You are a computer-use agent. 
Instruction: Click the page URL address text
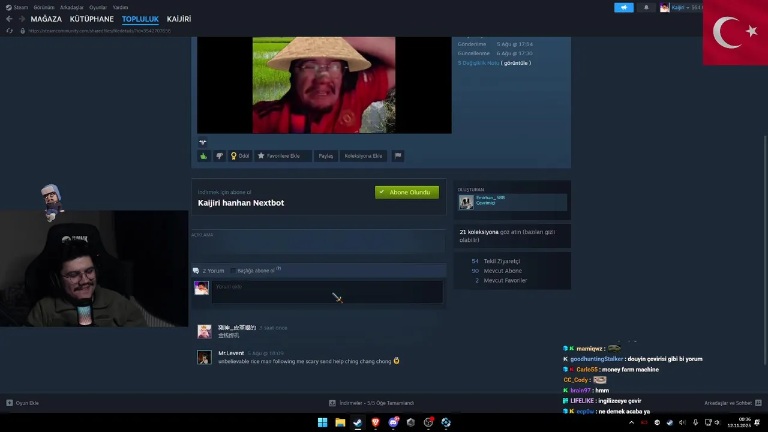(x=99, y=31)
